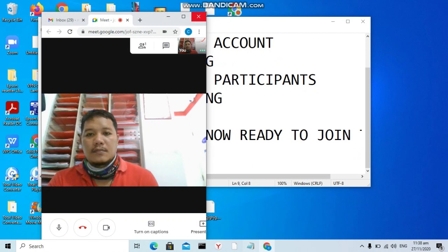Click the word ACCOUNT in Notepad
This screenshot has height=252, width=448.
coord(243,43)
